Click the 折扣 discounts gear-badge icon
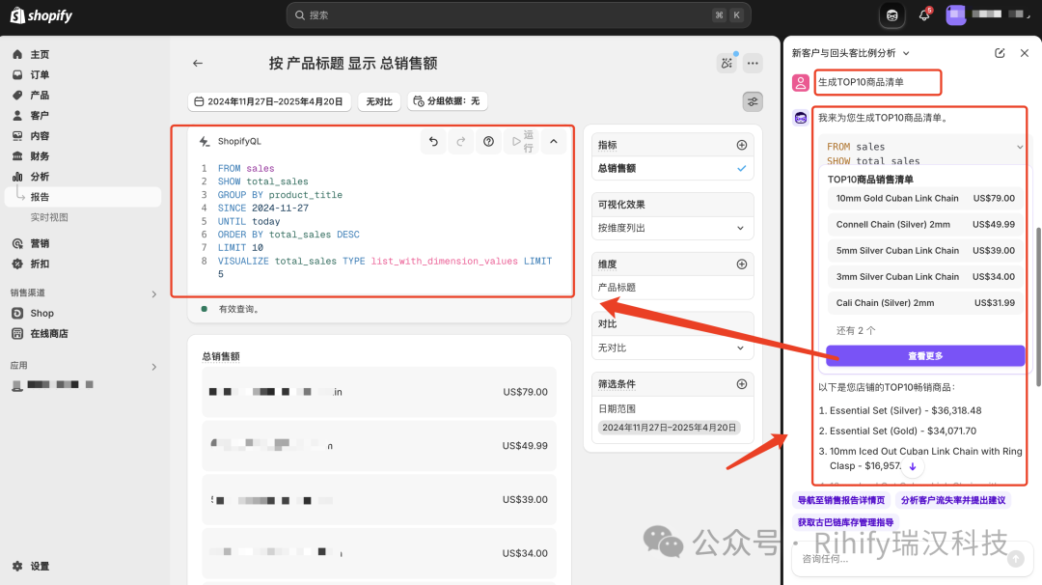This screenshot has height=585, width=1042. click(17, 264)
